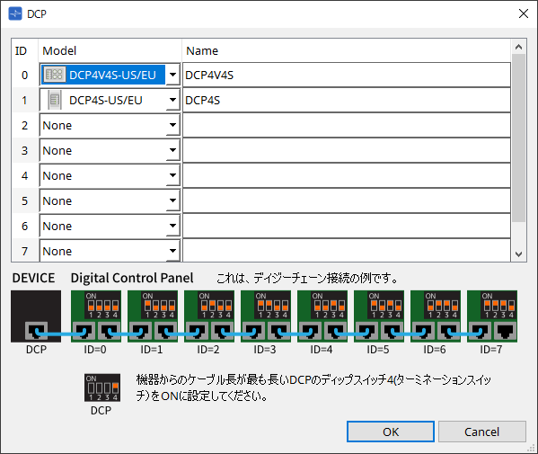Click the ID=7 panel board at the chain end
This screenshot has width=538, height=454.
tap(492, 316)
